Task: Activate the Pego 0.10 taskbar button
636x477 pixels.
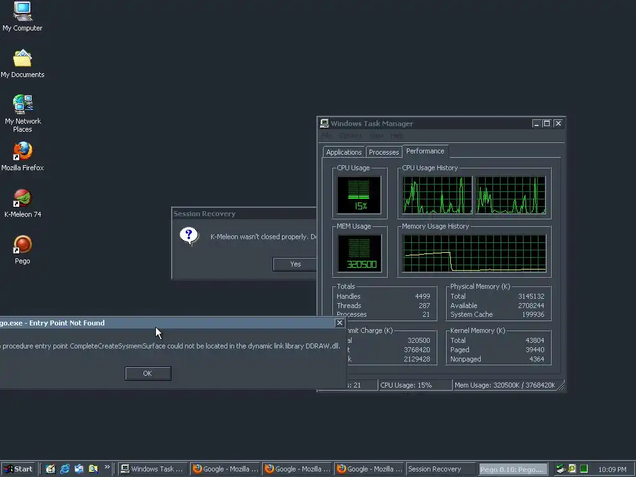Action: coord(514,469)
